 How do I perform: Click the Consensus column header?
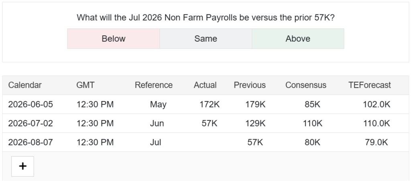point(306,85)
